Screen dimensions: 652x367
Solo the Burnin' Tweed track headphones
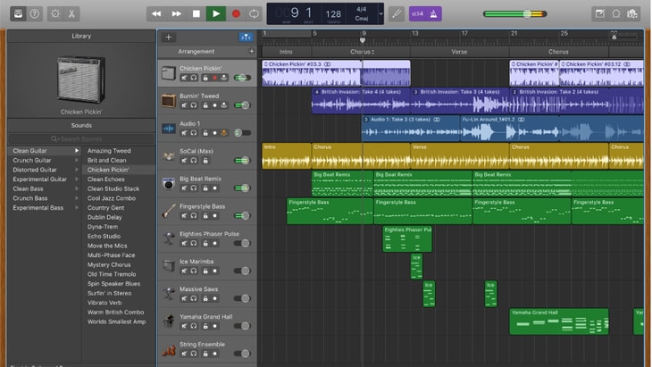pyautogui.click(x=194, y=105)
